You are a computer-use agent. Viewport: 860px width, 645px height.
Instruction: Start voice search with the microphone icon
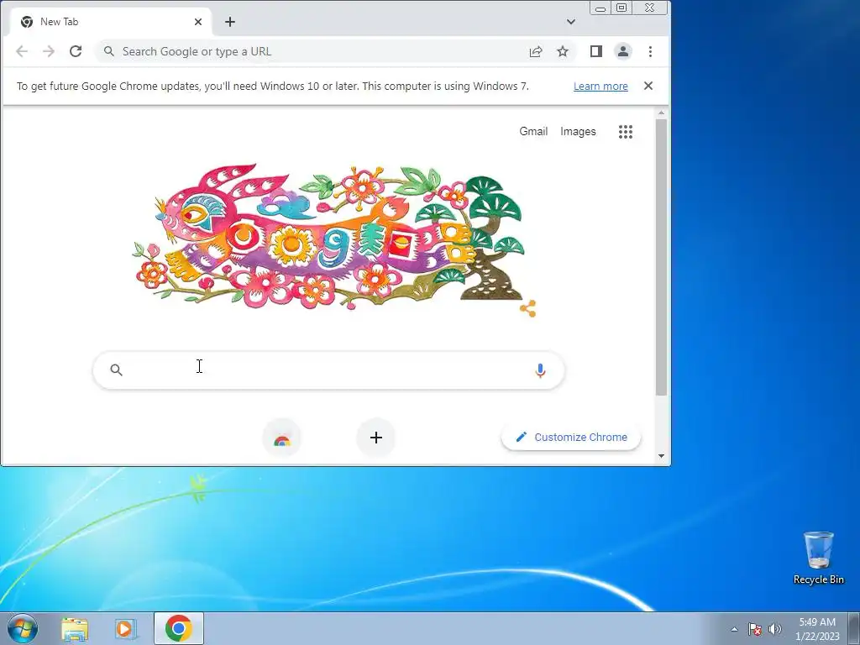(540, 370)
